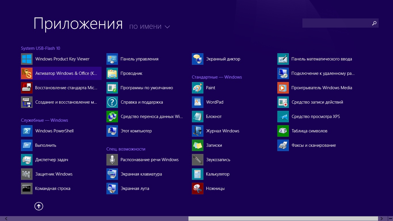Open Журнал Windows icon
Viewport: 393px width, 221px height.
[198, 131]
